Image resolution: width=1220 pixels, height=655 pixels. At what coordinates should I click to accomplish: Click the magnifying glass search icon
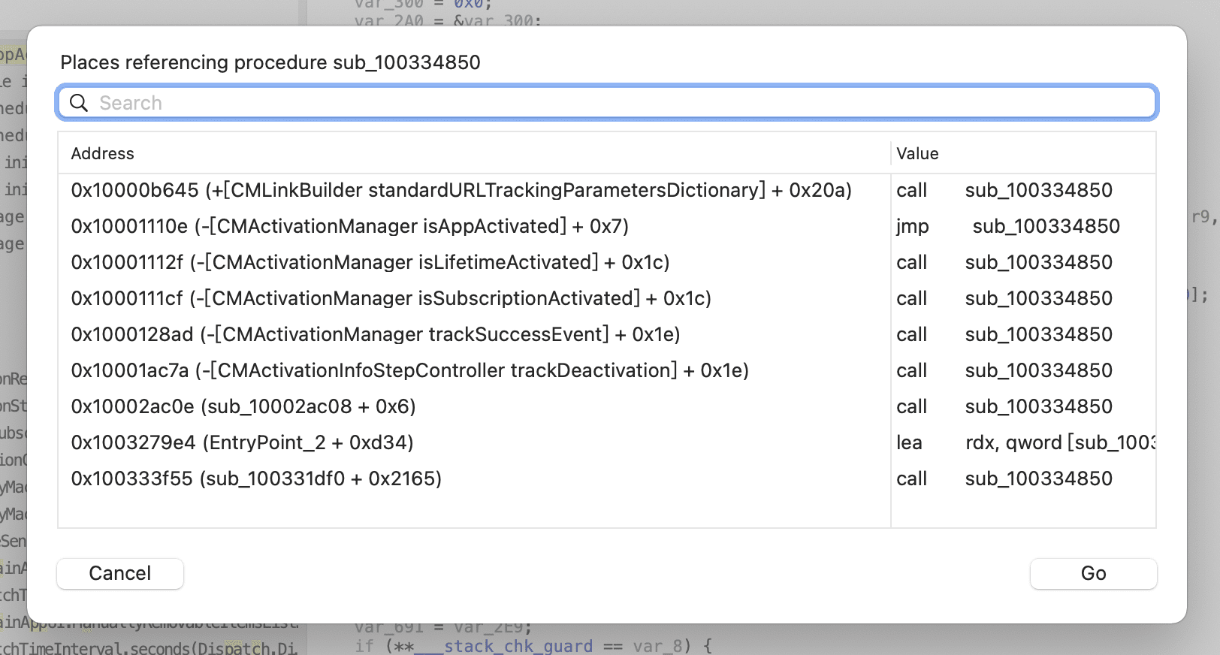point(79,103)
